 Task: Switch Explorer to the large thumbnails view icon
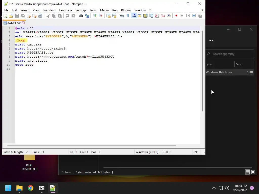tap(253, 172)
